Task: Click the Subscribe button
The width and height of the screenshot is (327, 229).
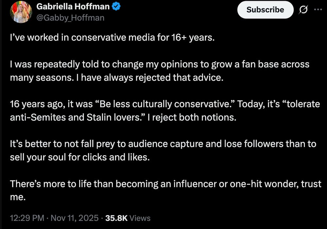Action: point(265,10)
